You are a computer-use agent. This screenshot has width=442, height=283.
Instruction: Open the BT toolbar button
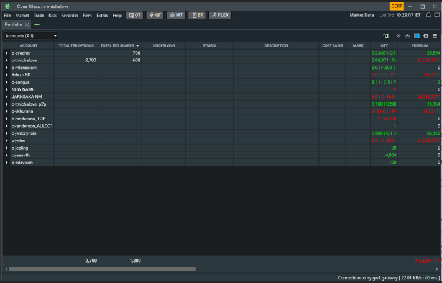pos(197,15)
